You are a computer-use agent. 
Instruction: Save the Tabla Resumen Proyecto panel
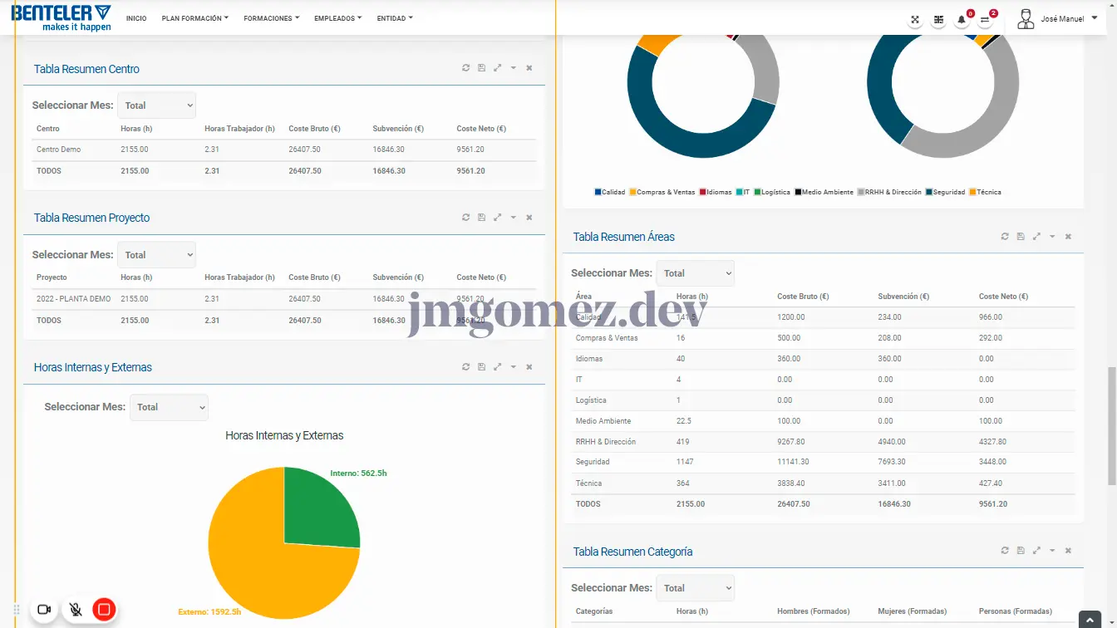[x=481, y=218]
